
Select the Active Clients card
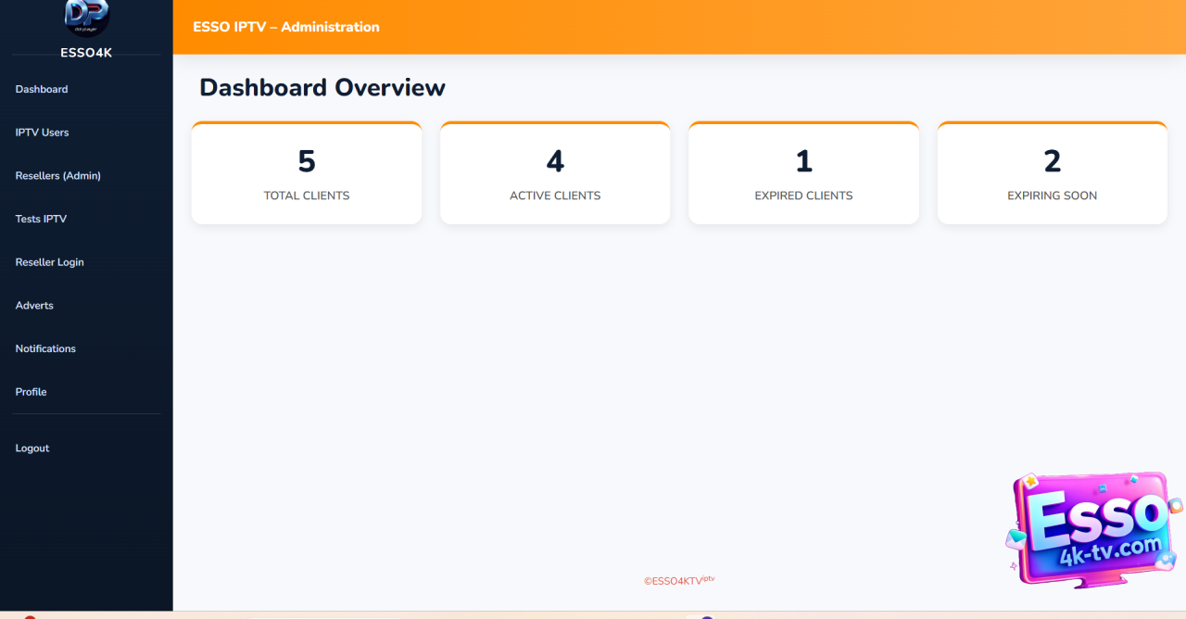point(555,174)
